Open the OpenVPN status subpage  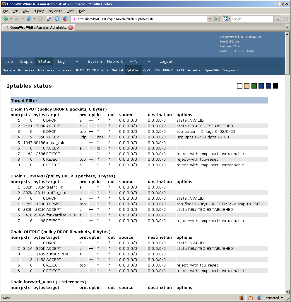click(x=212, y=70)
